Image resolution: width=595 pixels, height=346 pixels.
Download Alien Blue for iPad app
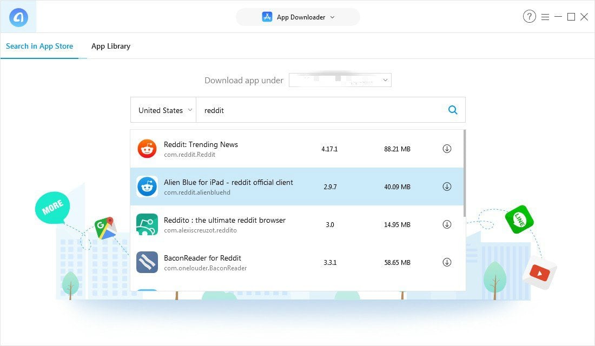pyautogui.click(x=447, y=187)
